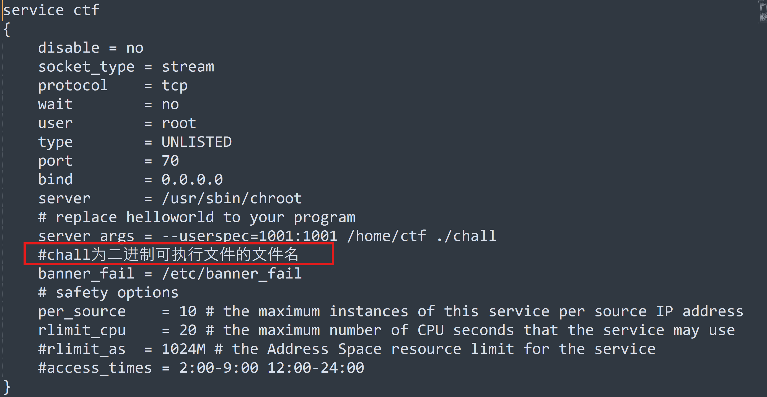This screenshot has width=767, height=397.
Task: Click the bind address 0.0.0.0
Action: pos(192,180)
